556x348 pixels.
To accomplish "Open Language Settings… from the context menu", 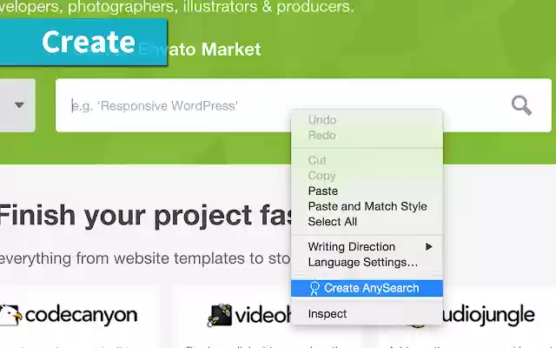I will [363, 262].
